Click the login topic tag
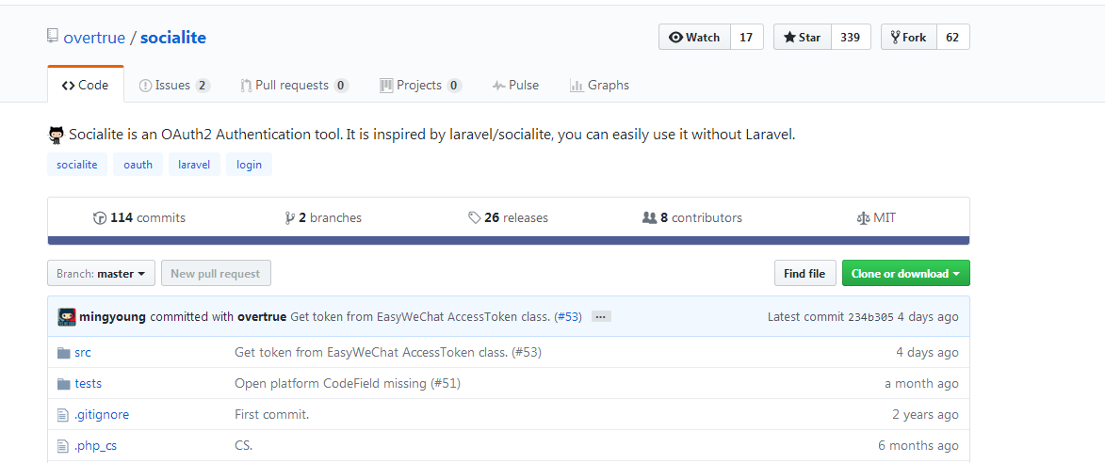This screenshot has width=1105, height=463. 249,165
